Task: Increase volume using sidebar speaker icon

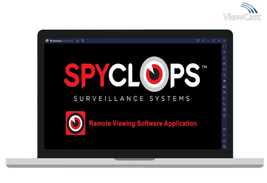Action: tap(224, 52)
